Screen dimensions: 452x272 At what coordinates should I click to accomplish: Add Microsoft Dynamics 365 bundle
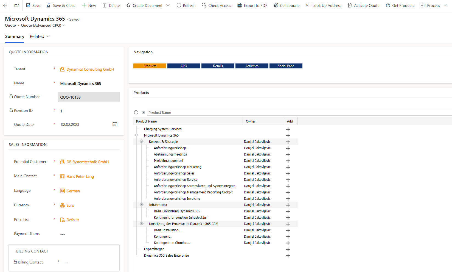coord(288,135)
